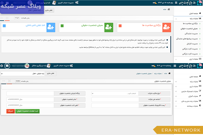Open mail envelope icon on form page header
203x135 pixels.
pos(7,66)
